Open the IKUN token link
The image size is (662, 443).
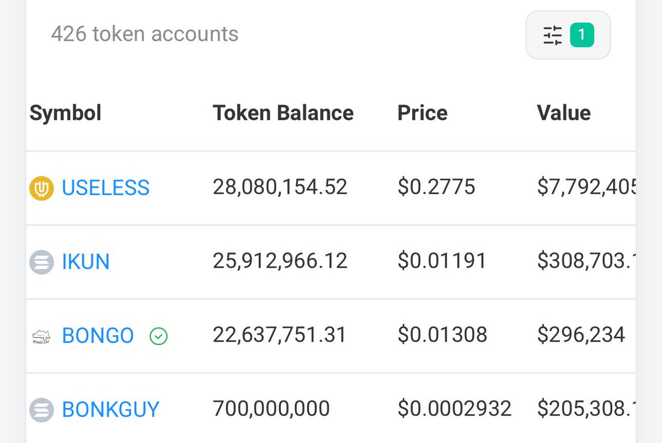86,261
